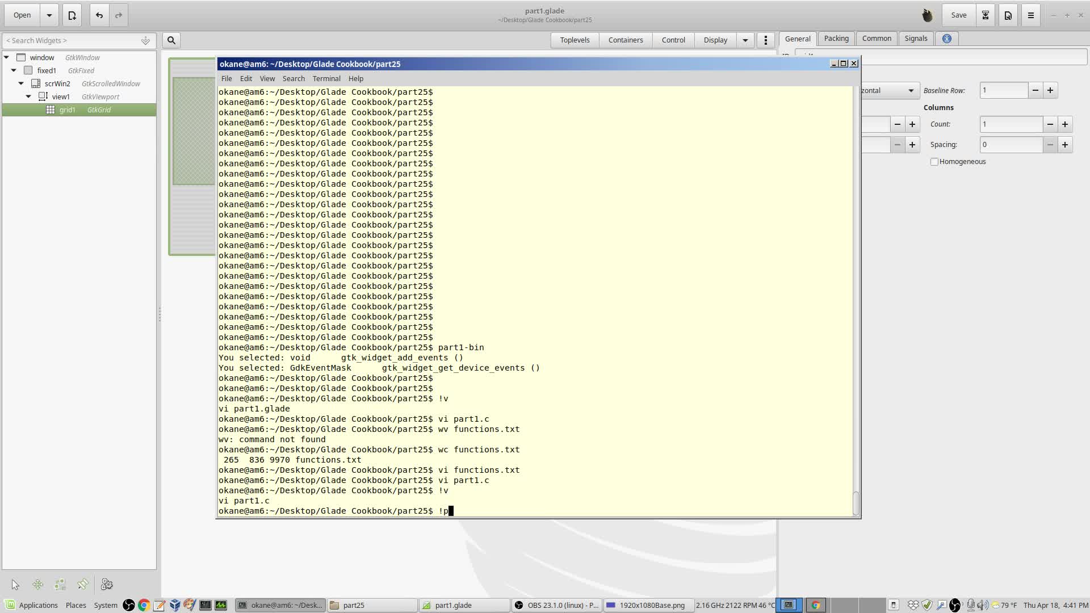Viewport: 1090px width, 613px height.
Task: Switch to the Packing tab
Action: 836,39
